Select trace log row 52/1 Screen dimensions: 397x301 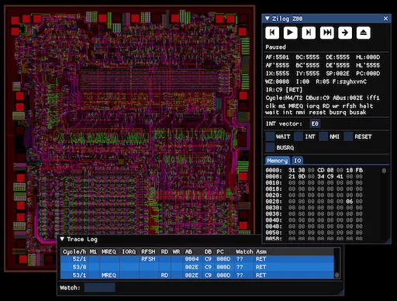click(197, 259)
